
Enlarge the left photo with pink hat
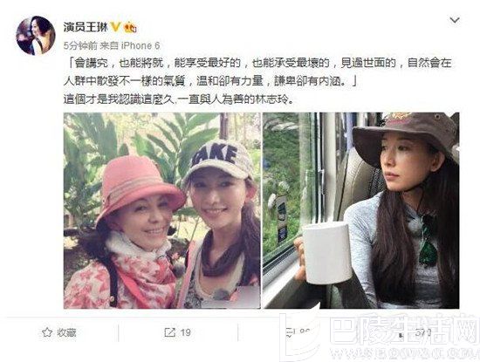pyautogui.click(x=162, y=210)
